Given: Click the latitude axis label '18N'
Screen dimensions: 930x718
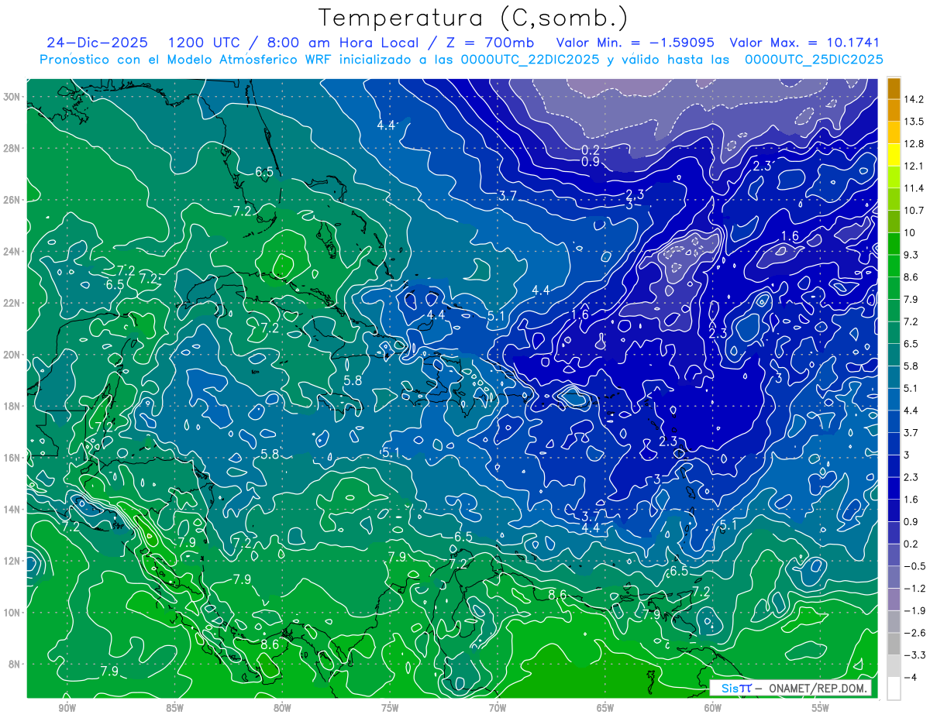Looking at the screenshot, I should pos(12,406).
